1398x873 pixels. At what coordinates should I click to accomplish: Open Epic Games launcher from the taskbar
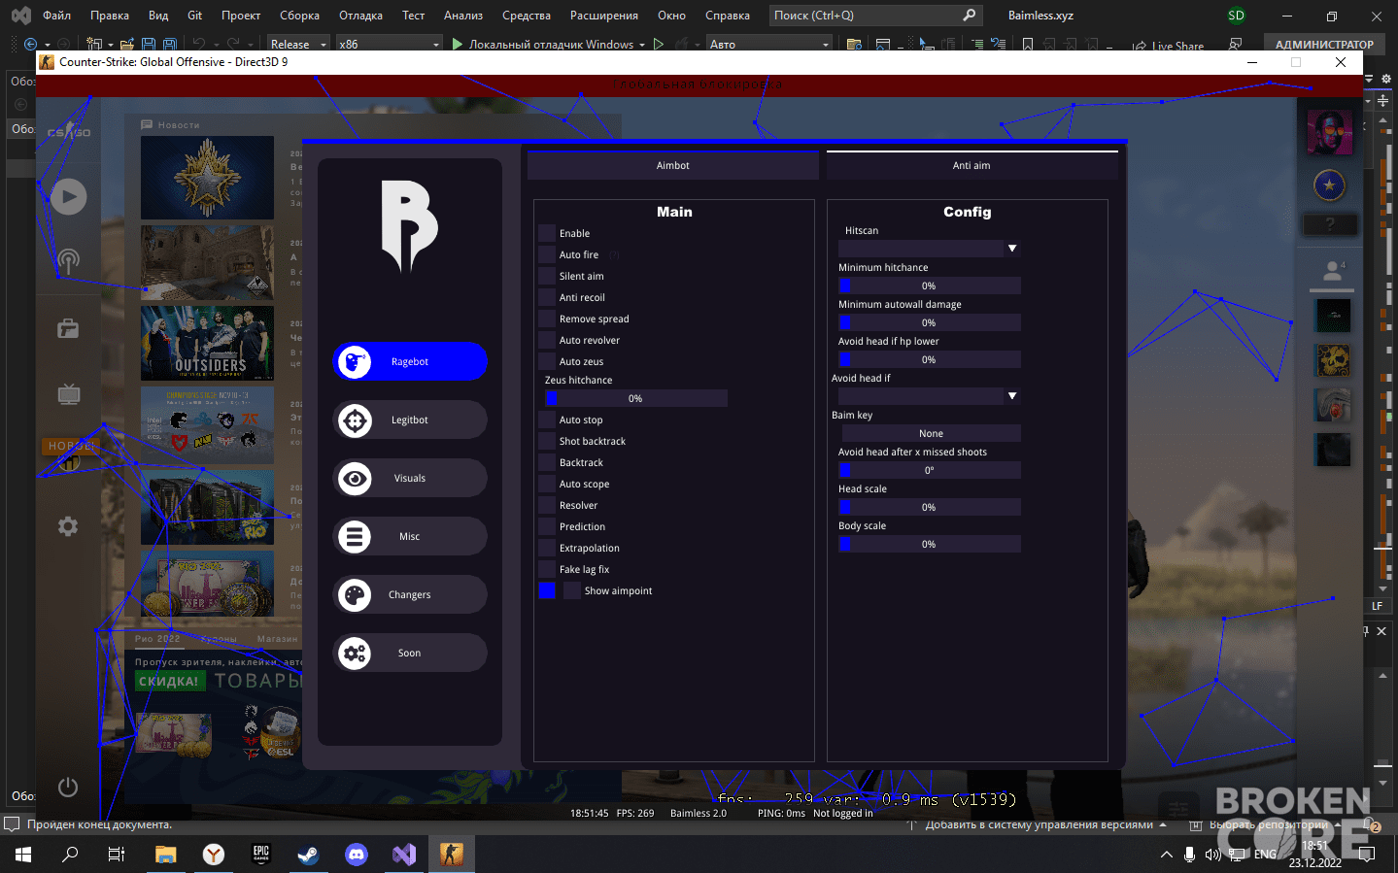[260, 855]
